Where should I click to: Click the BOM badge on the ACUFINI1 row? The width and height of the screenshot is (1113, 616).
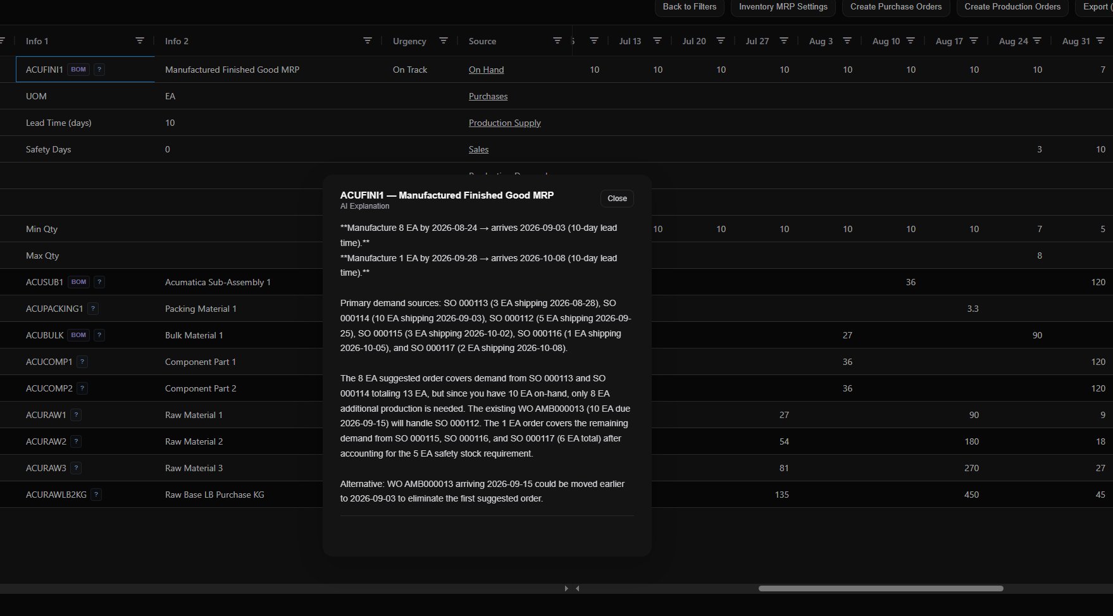[78, 70]
